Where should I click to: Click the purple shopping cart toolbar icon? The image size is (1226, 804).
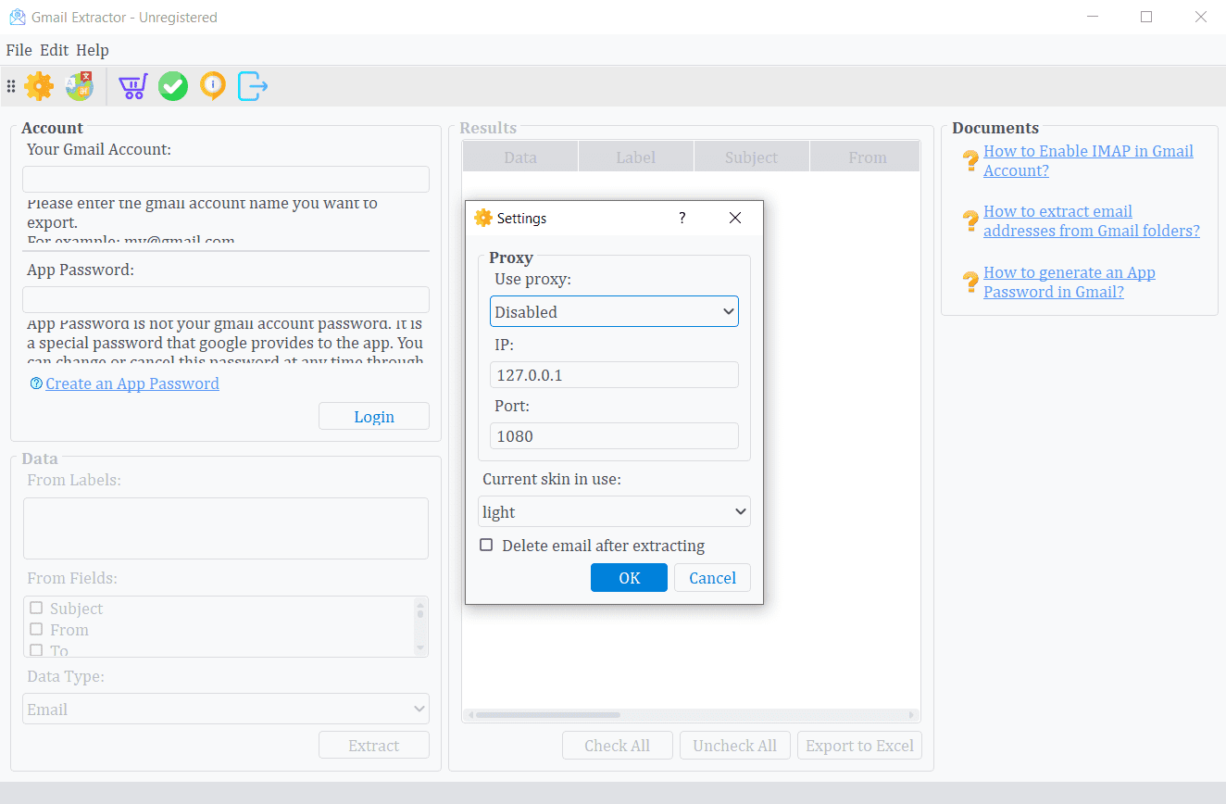[132, 86]
